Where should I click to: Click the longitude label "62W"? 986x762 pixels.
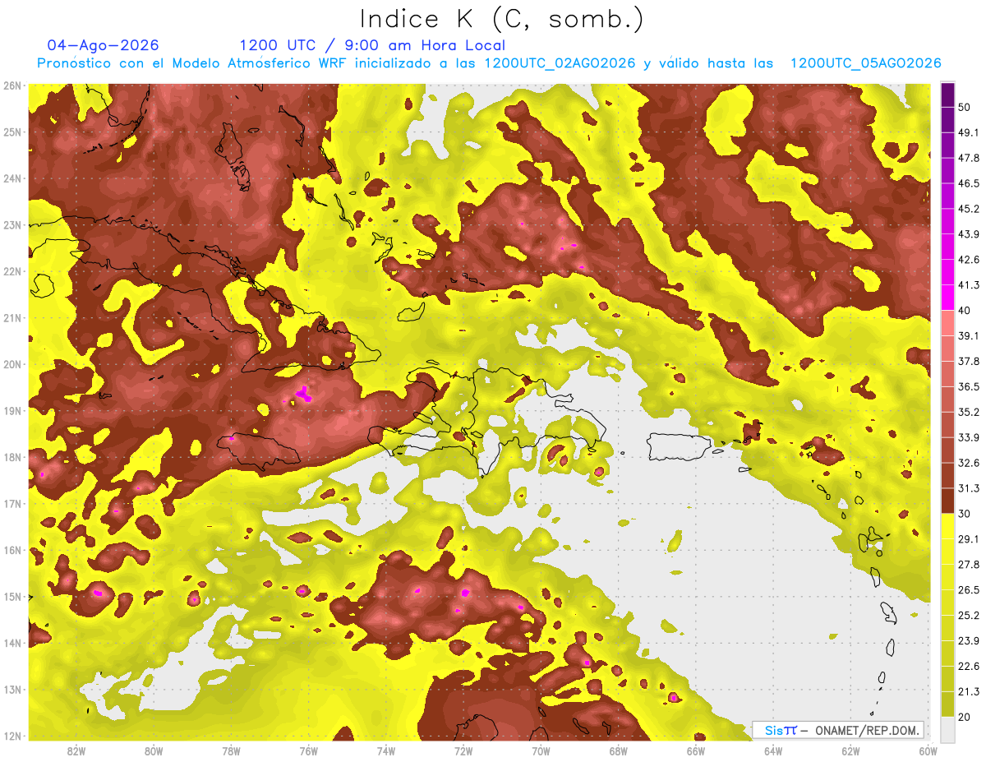click(x=850, y=750)
